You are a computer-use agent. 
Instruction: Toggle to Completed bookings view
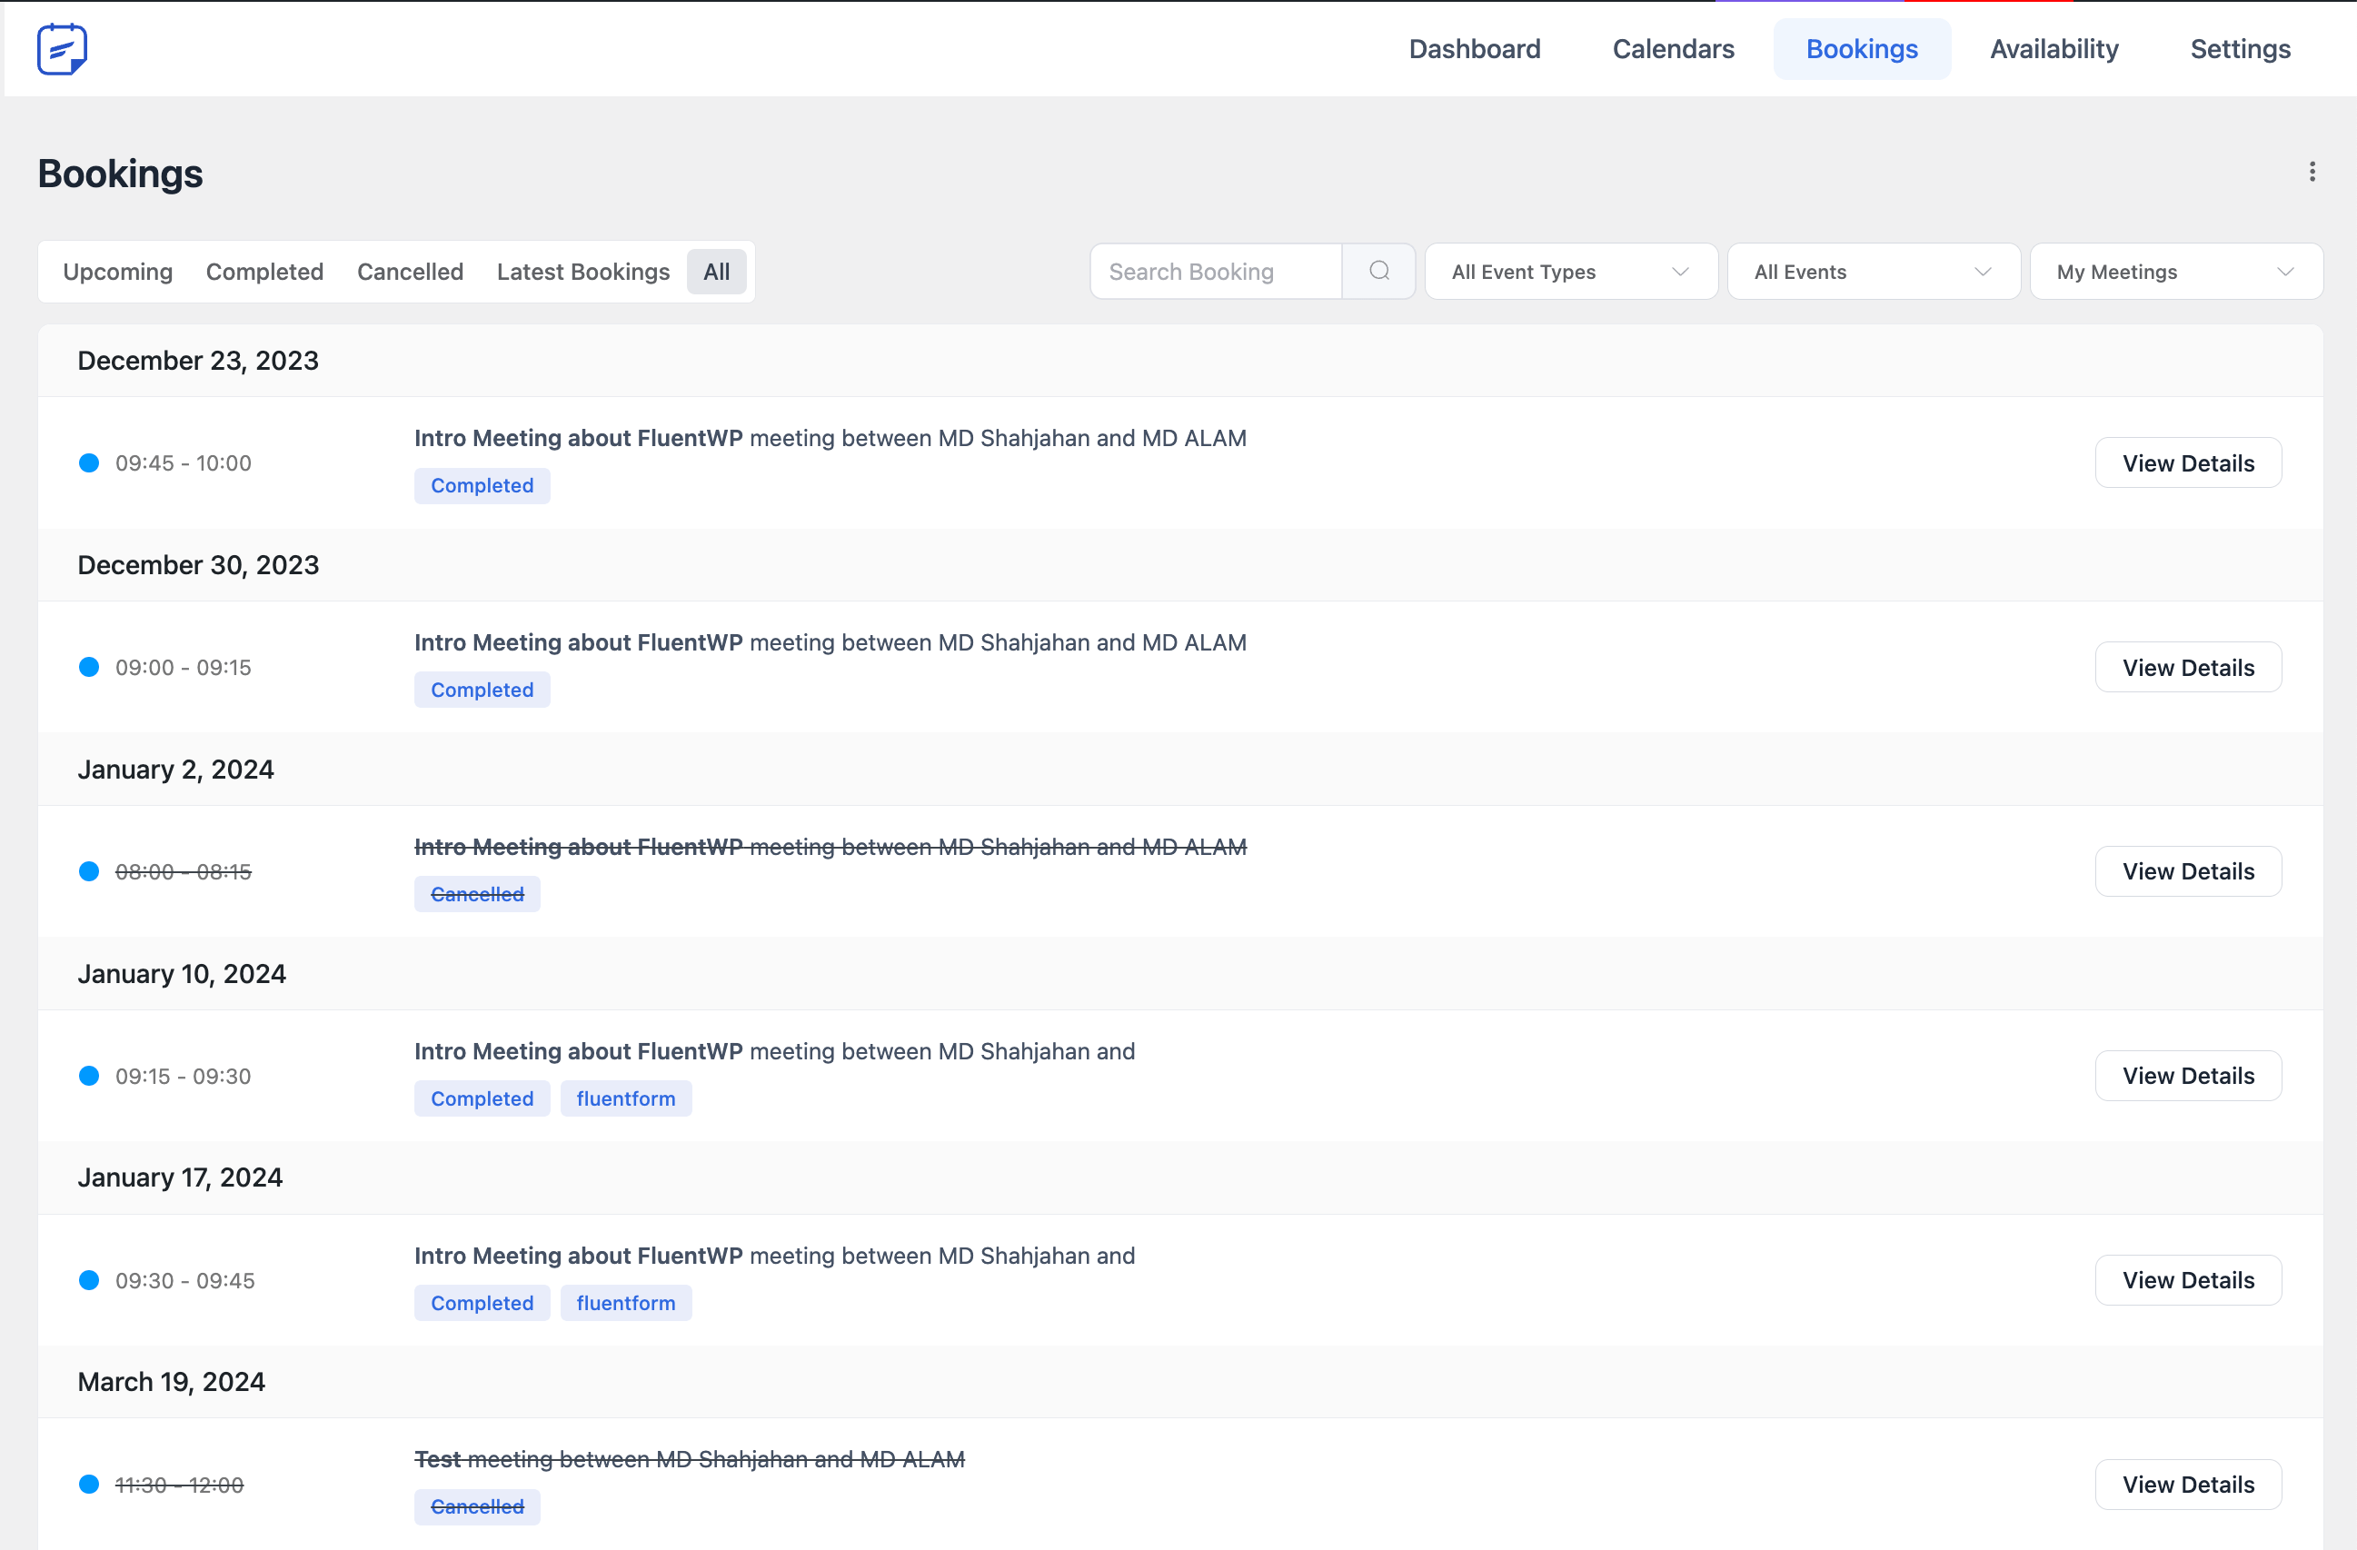coord(264,270)
